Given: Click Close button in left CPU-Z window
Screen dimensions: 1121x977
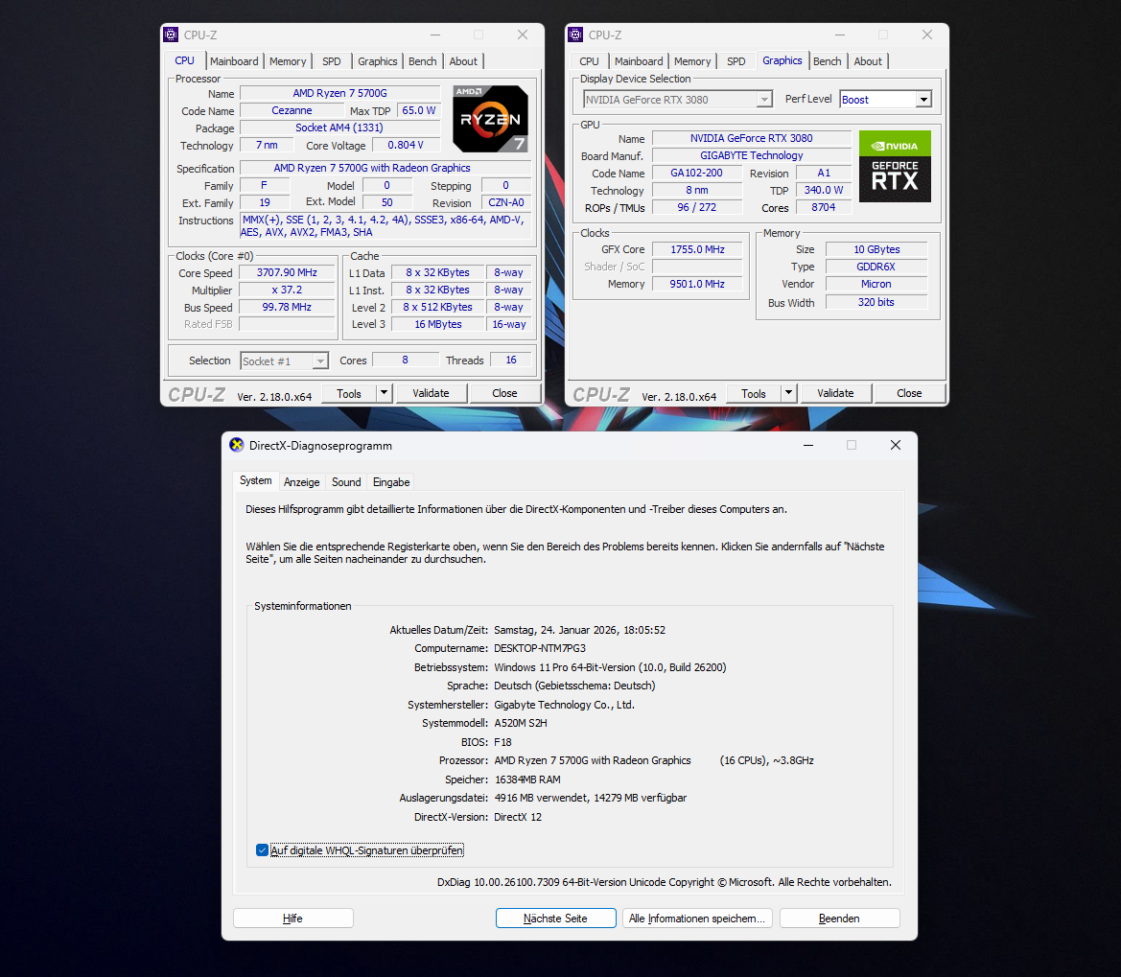Looking at the screenshot, I should pos(504,393).
